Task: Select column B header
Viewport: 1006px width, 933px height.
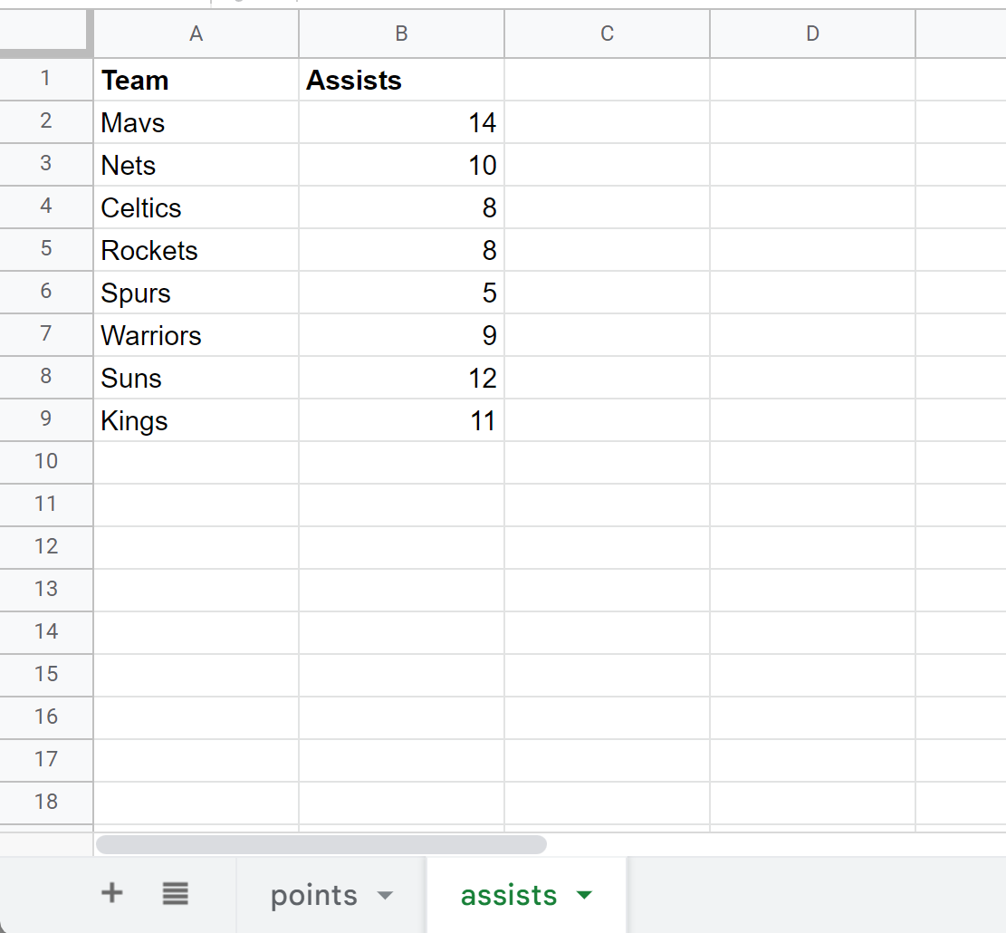Action: click(402, 34)
